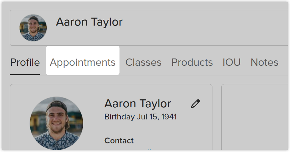290x152 pixels.
Task: Click the black underline beneath Profile tab
Action: 25,74
